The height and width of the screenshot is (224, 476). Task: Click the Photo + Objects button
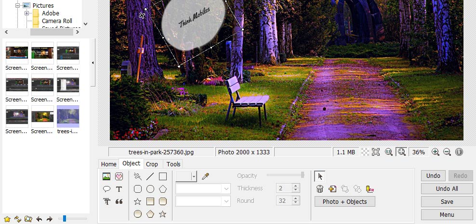[x=344, y=201]
